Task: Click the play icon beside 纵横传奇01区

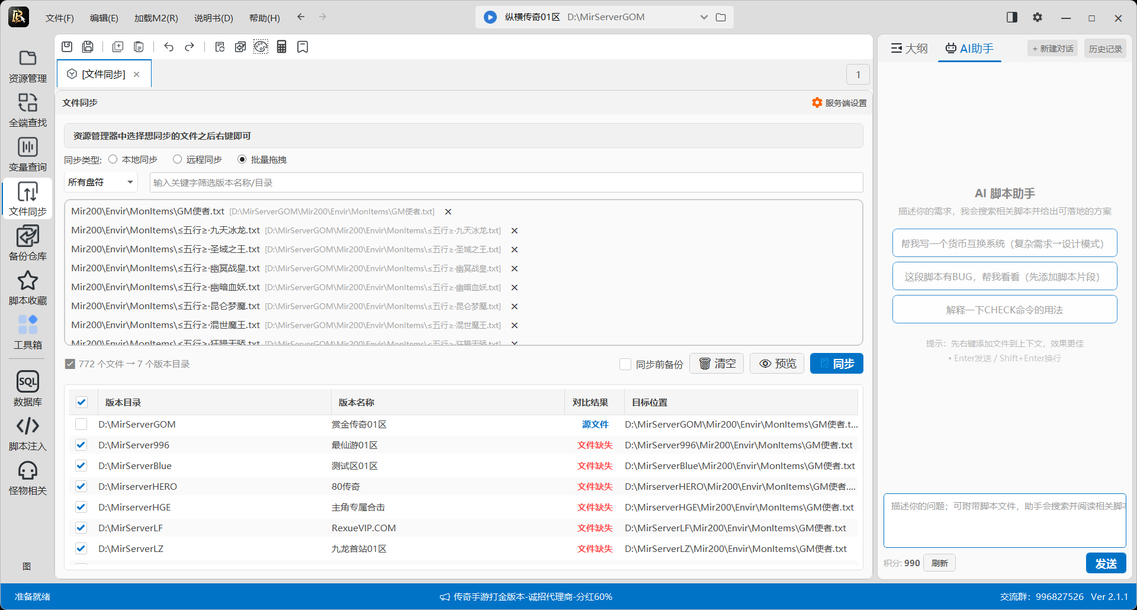Action: [490, 17]
